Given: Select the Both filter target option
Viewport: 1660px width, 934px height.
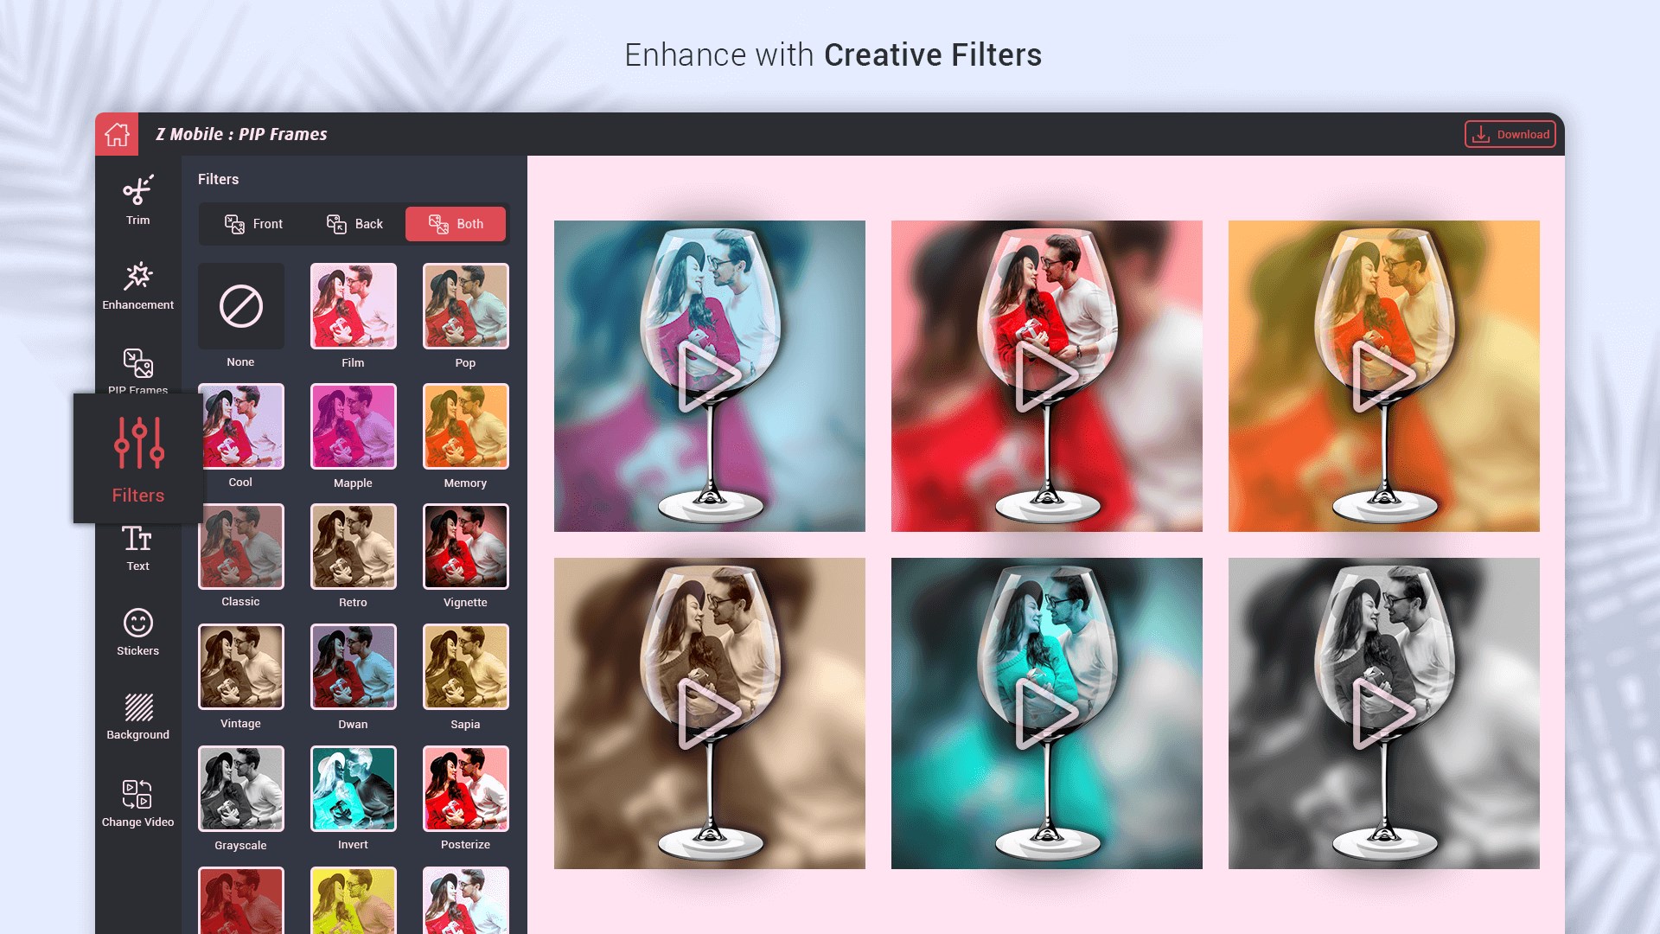Looking at the screenshot, I should click(456, 224).
